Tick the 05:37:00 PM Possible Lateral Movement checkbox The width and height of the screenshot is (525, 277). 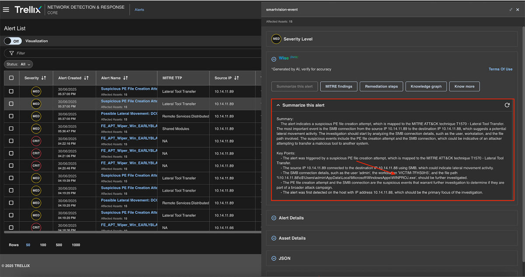(11, 116)
